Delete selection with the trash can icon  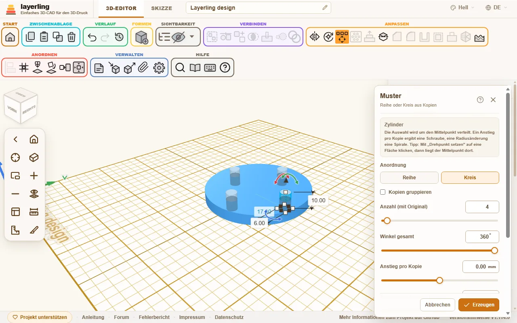71,37
